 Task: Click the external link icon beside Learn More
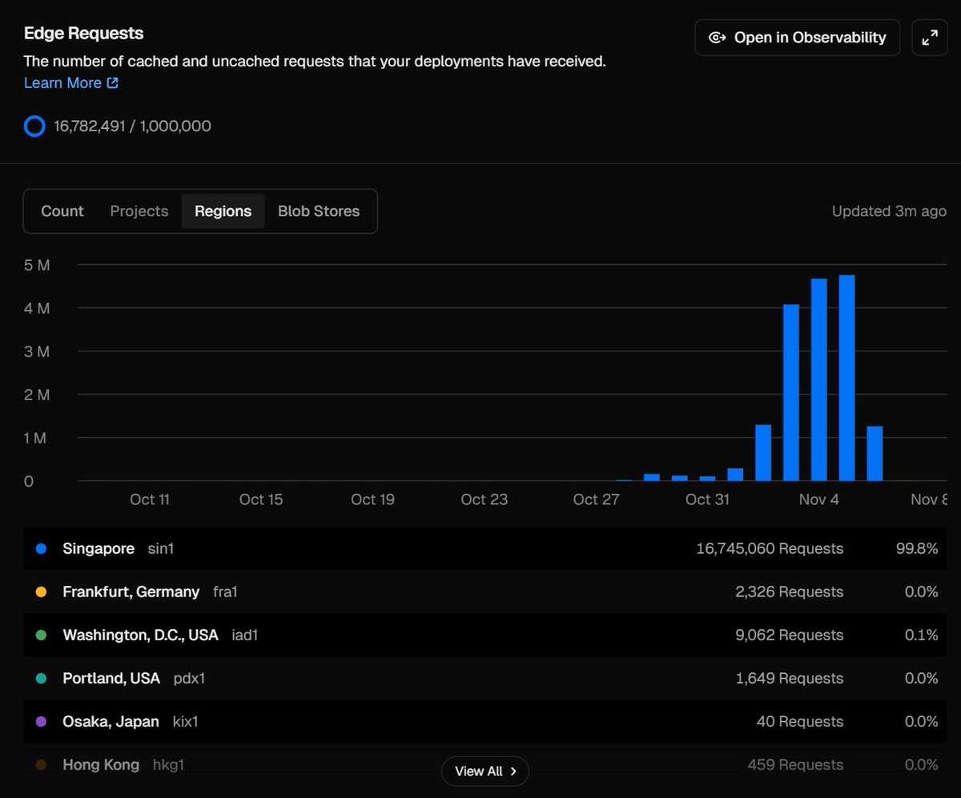coord(113,82)
